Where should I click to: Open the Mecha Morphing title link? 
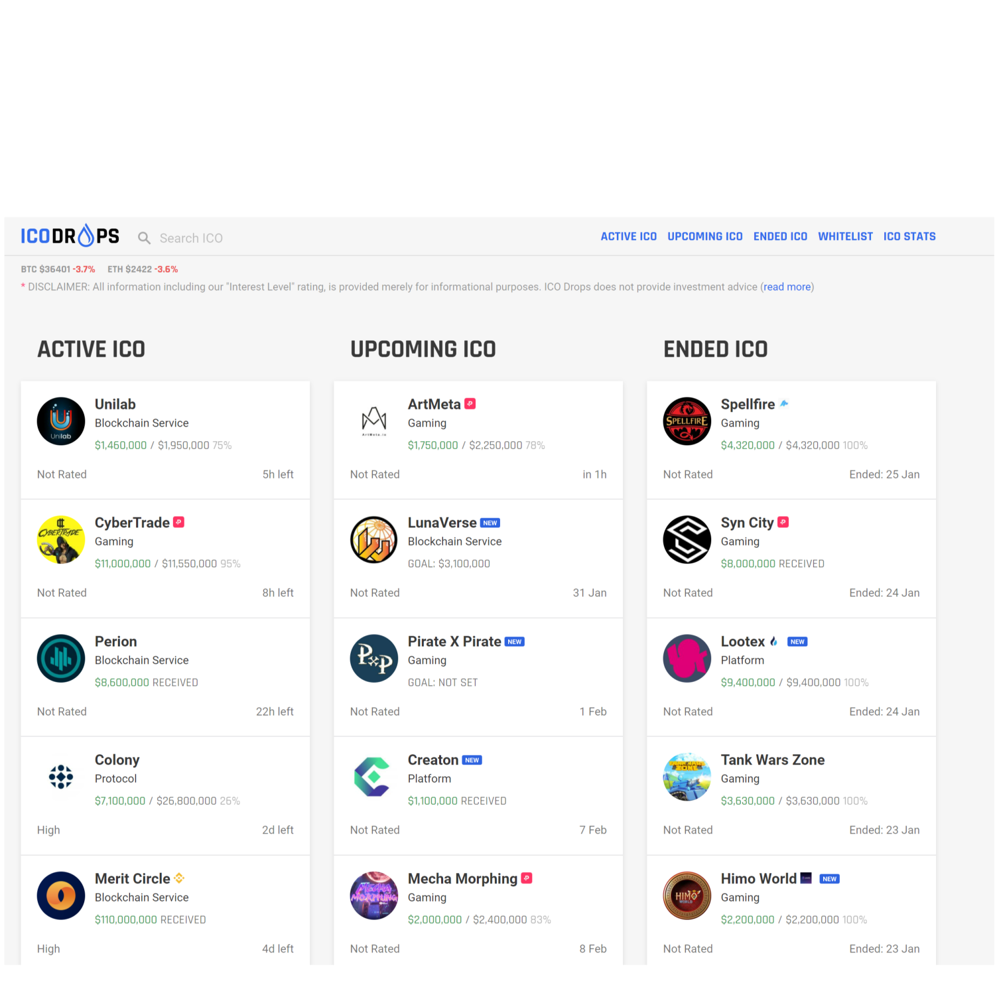(x=462, y=879)
